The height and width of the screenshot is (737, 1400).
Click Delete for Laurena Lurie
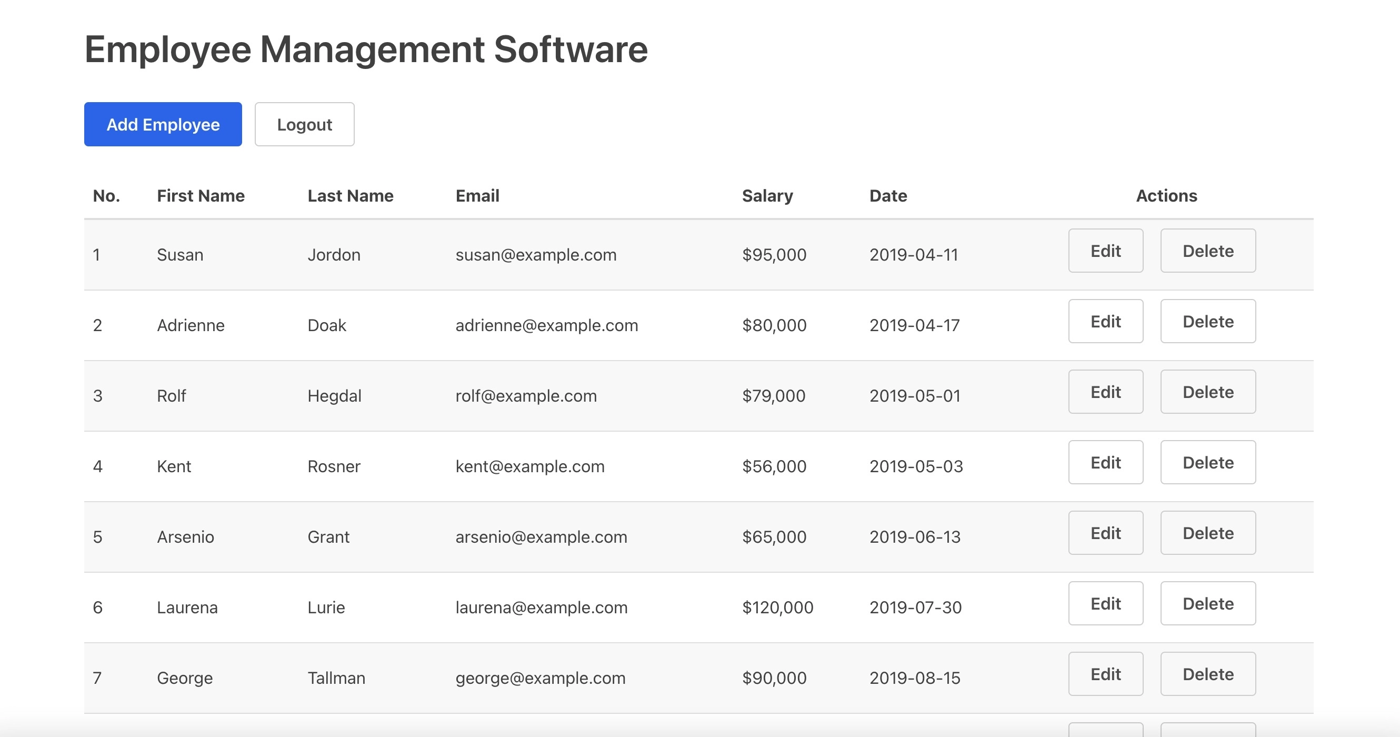pyautogui.click(x=1206, y=604)
